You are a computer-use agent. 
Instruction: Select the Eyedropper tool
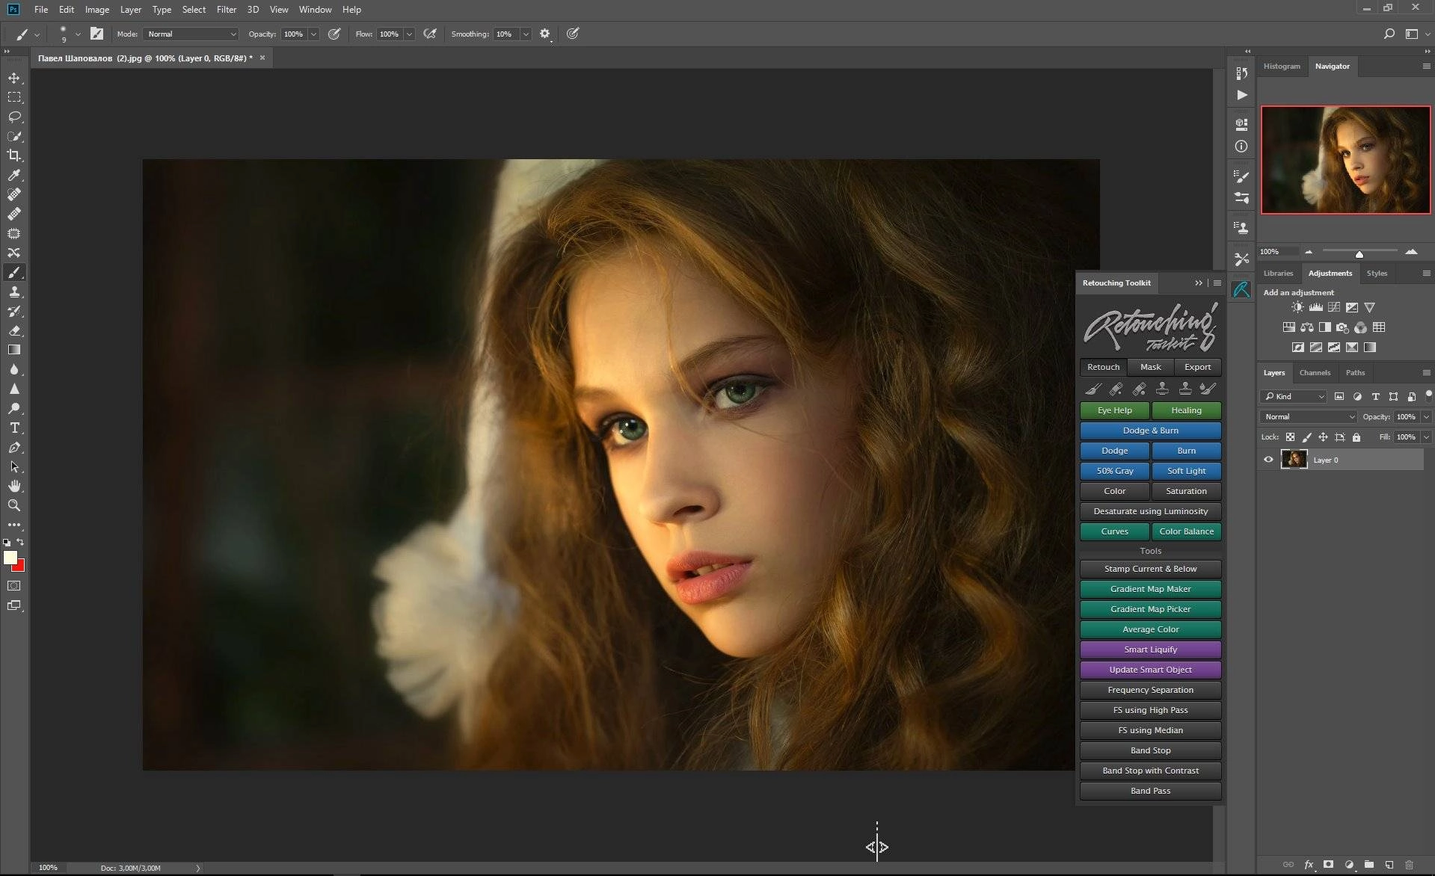pos(14,175)
